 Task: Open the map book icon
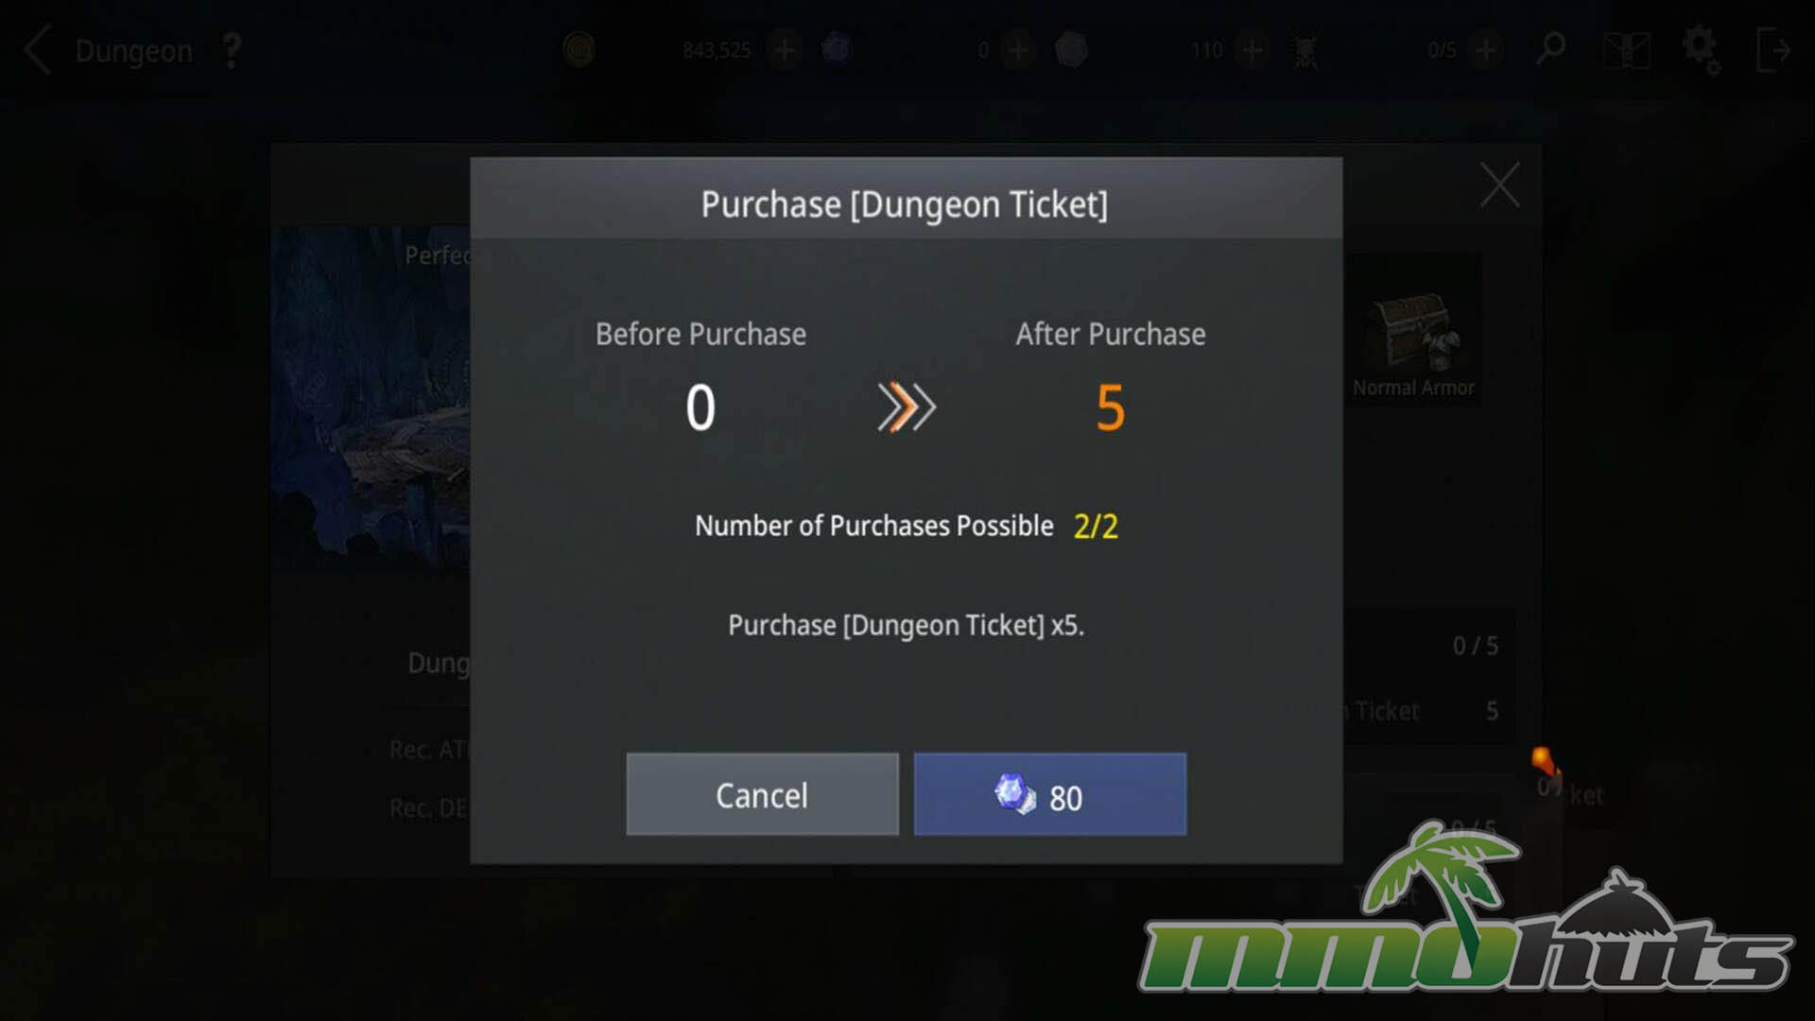click(1626, 50)
